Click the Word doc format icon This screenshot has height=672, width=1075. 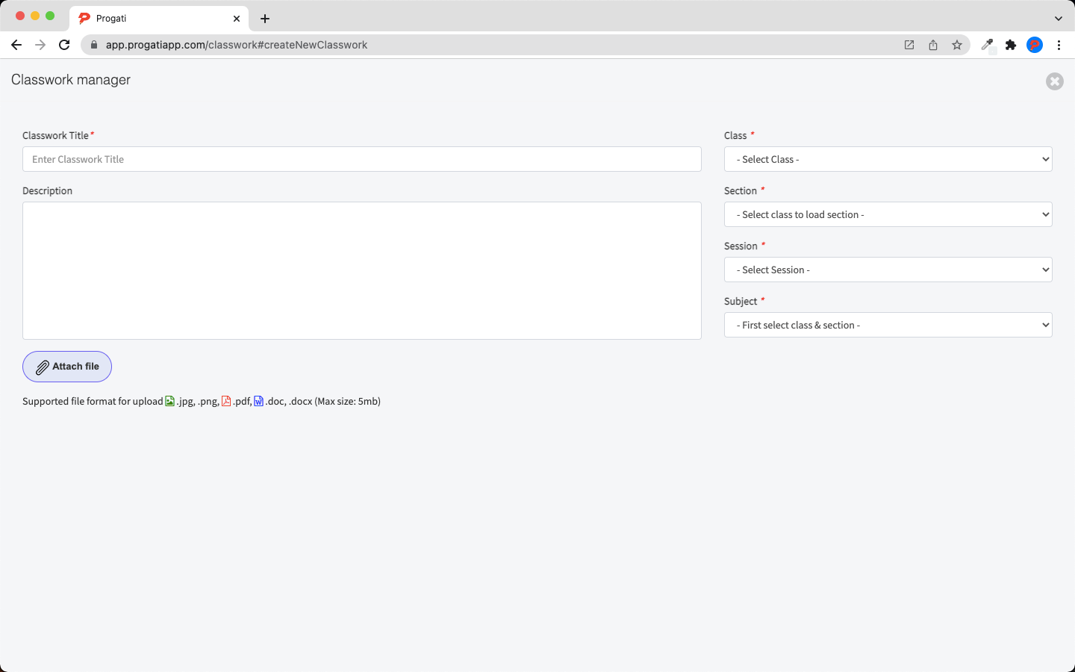(x=259, y=401)
